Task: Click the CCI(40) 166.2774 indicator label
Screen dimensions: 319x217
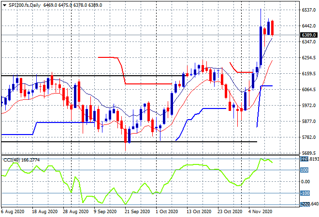Action: click(x=22, y=160)
